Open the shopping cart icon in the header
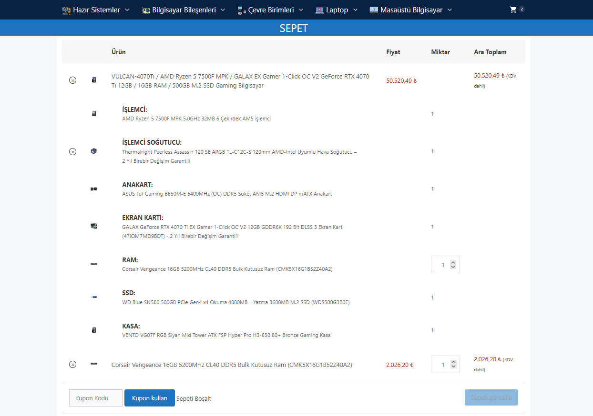 [513, 10]
